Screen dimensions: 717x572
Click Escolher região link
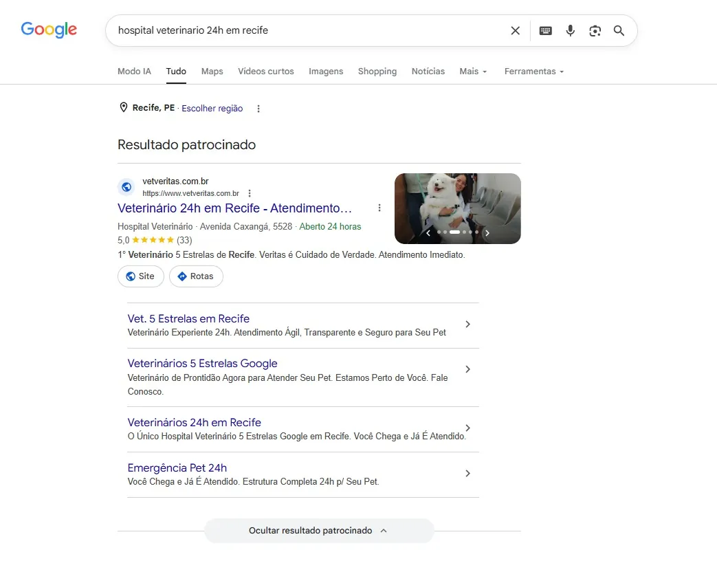click(x=212, y=109)
